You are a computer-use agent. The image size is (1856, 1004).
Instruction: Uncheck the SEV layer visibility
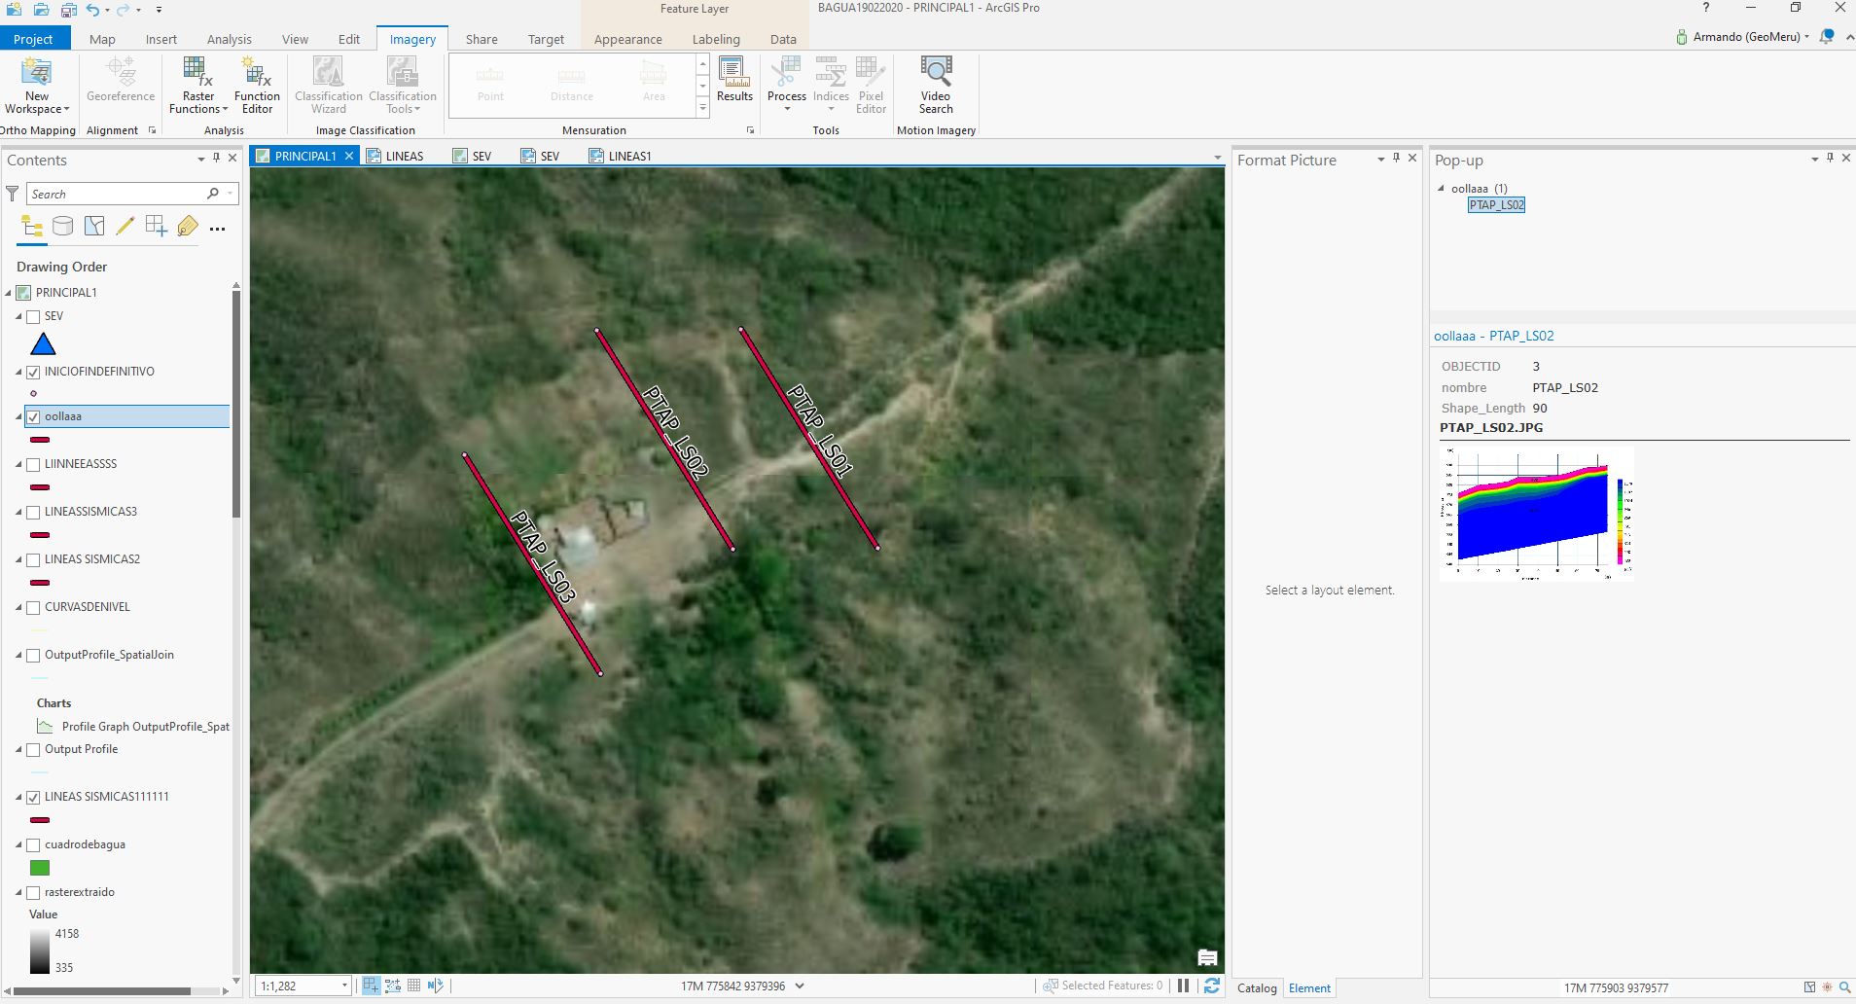click(x=33, y=316)
